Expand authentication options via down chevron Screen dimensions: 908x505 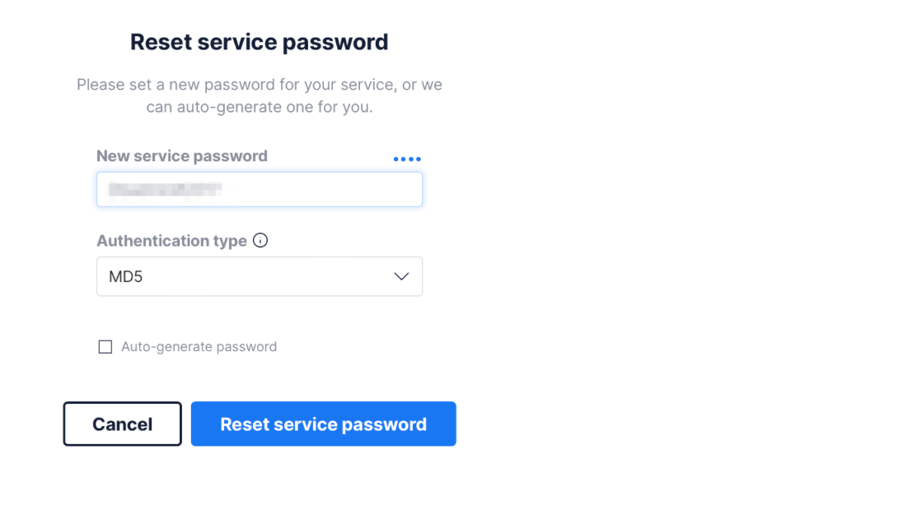(x=401, y=276)
